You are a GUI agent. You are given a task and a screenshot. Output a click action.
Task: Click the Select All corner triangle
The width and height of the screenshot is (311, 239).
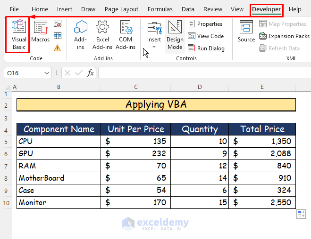pos(8,87)
